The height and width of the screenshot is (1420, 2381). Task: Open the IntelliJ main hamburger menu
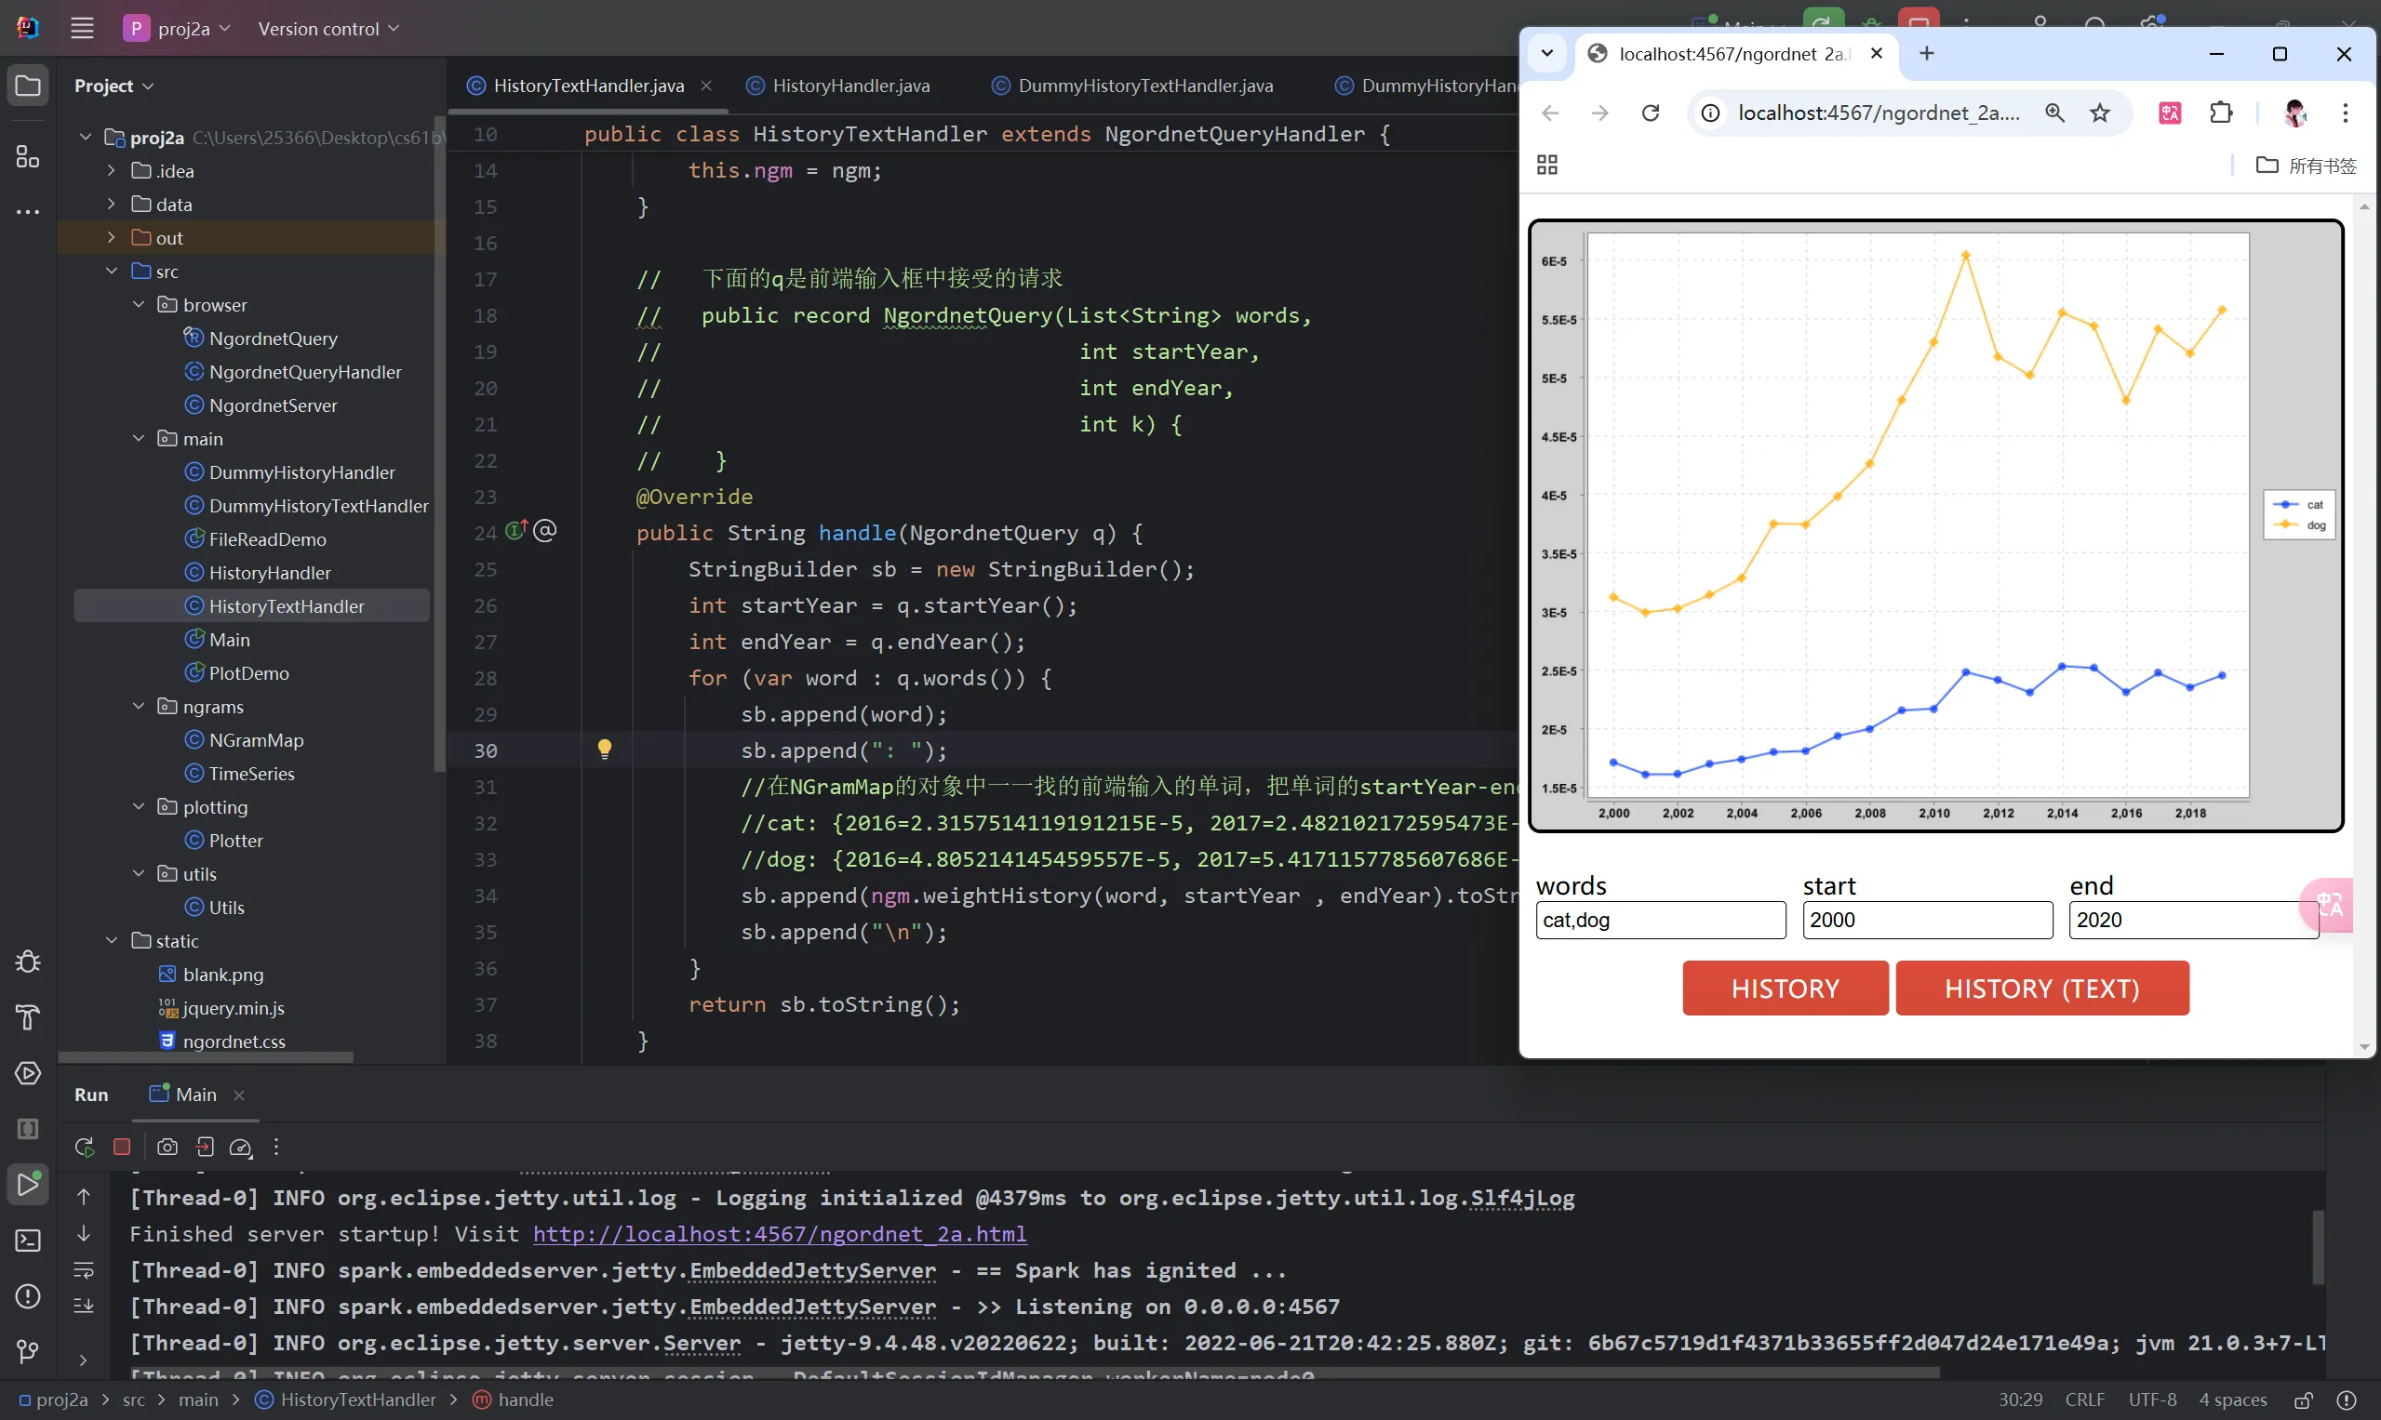tap(82, 28)
